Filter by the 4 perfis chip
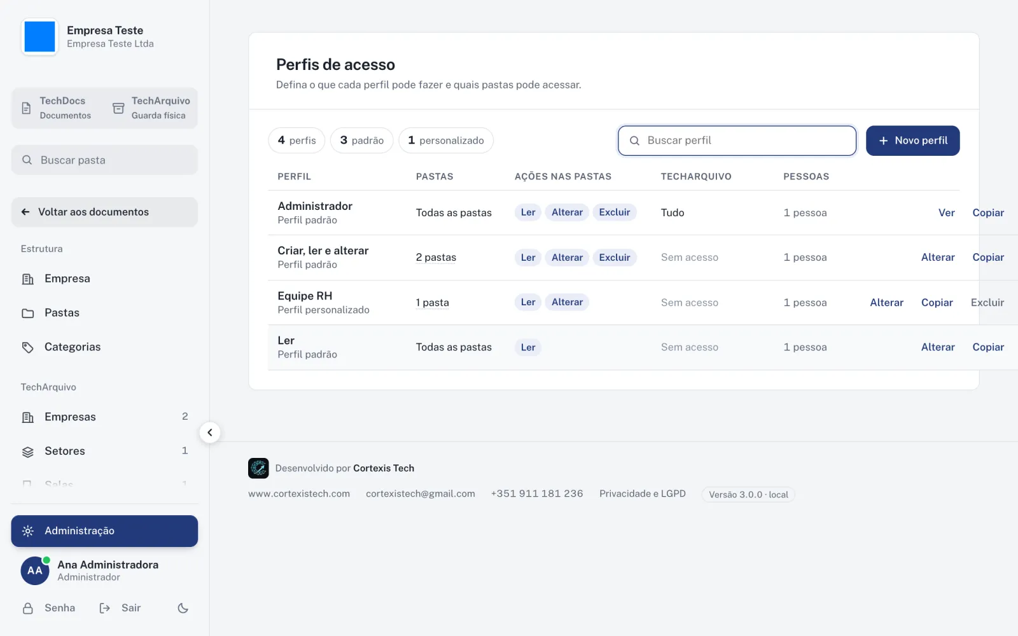Screen dimensions: 1018x636 (x=296, y=141)
